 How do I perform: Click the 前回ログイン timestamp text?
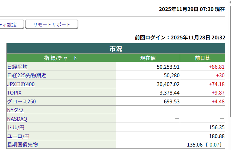coord(180,38)
